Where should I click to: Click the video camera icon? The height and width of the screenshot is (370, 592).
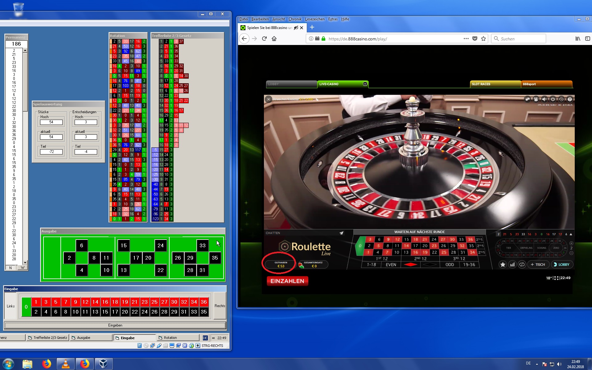536,99
